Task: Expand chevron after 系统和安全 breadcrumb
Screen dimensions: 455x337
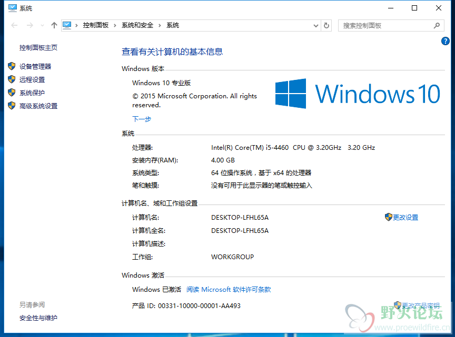Action: [160, 26]
